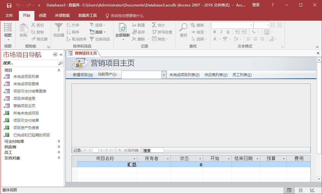Viewport: 322px width, 194px height.
Task: Click the record 搜索 search field
Action: click(153, 150)
